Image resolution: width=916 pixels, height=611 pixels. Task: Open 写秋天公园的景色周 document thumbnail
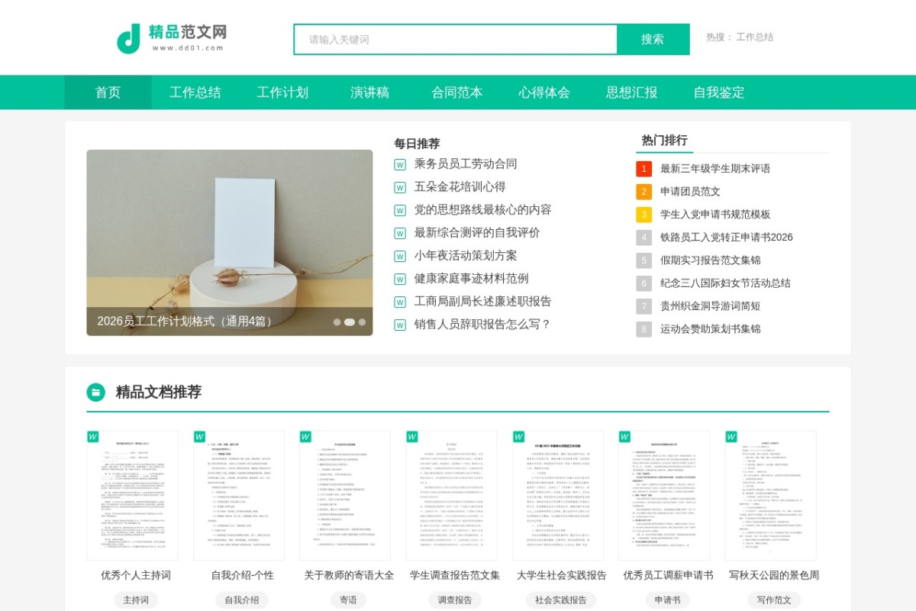pyautogui.click(x=770, y=496)
